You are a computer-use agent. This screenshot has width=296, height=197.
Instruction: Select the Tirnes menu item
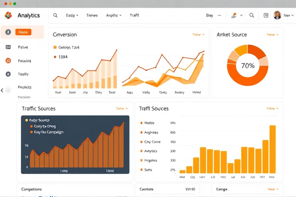(92, 15)
